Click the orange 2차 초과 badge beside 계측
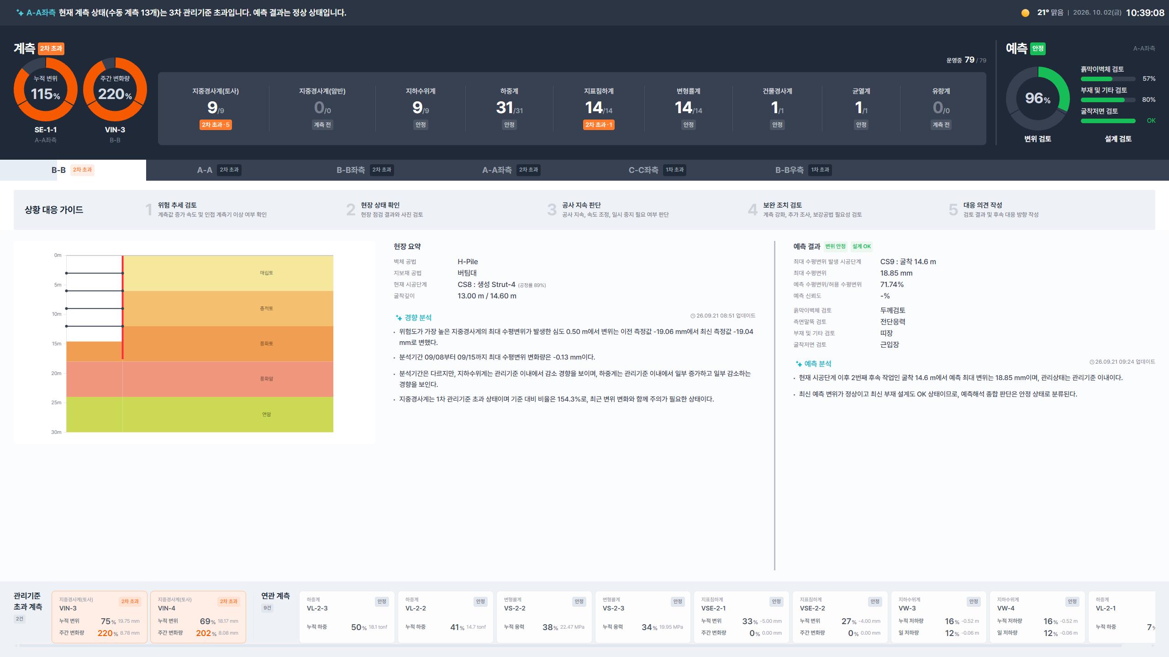 click(51, 48)
